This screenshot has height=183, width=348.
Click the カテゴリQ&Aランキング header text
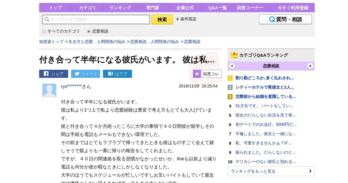(x=264, y=55)
